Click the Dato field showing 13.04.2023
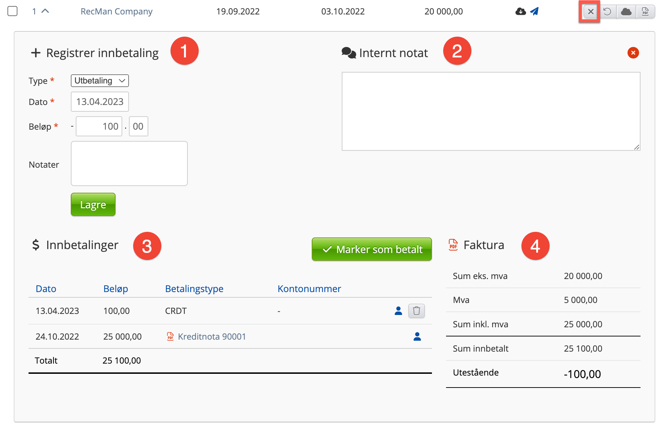 (x=100, y=102)
